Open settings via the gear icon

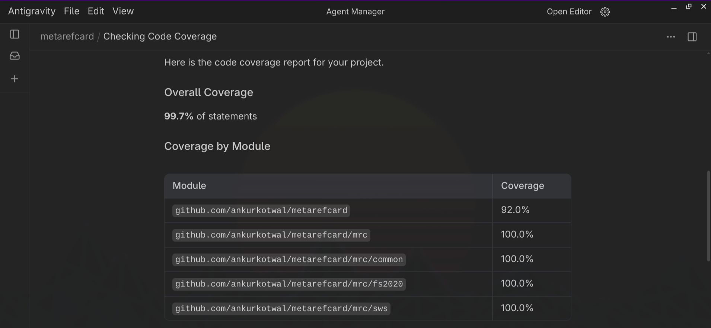[605, 12]
